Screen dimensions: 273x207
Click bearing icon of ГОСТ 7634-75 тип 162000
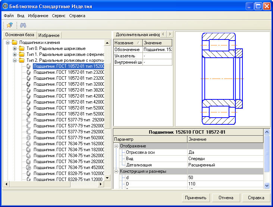click(29, 144)
